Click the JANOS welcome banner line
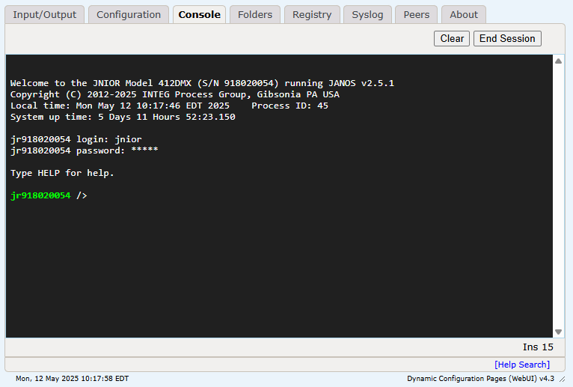The image size is (573, 387). tap(202, 83)
